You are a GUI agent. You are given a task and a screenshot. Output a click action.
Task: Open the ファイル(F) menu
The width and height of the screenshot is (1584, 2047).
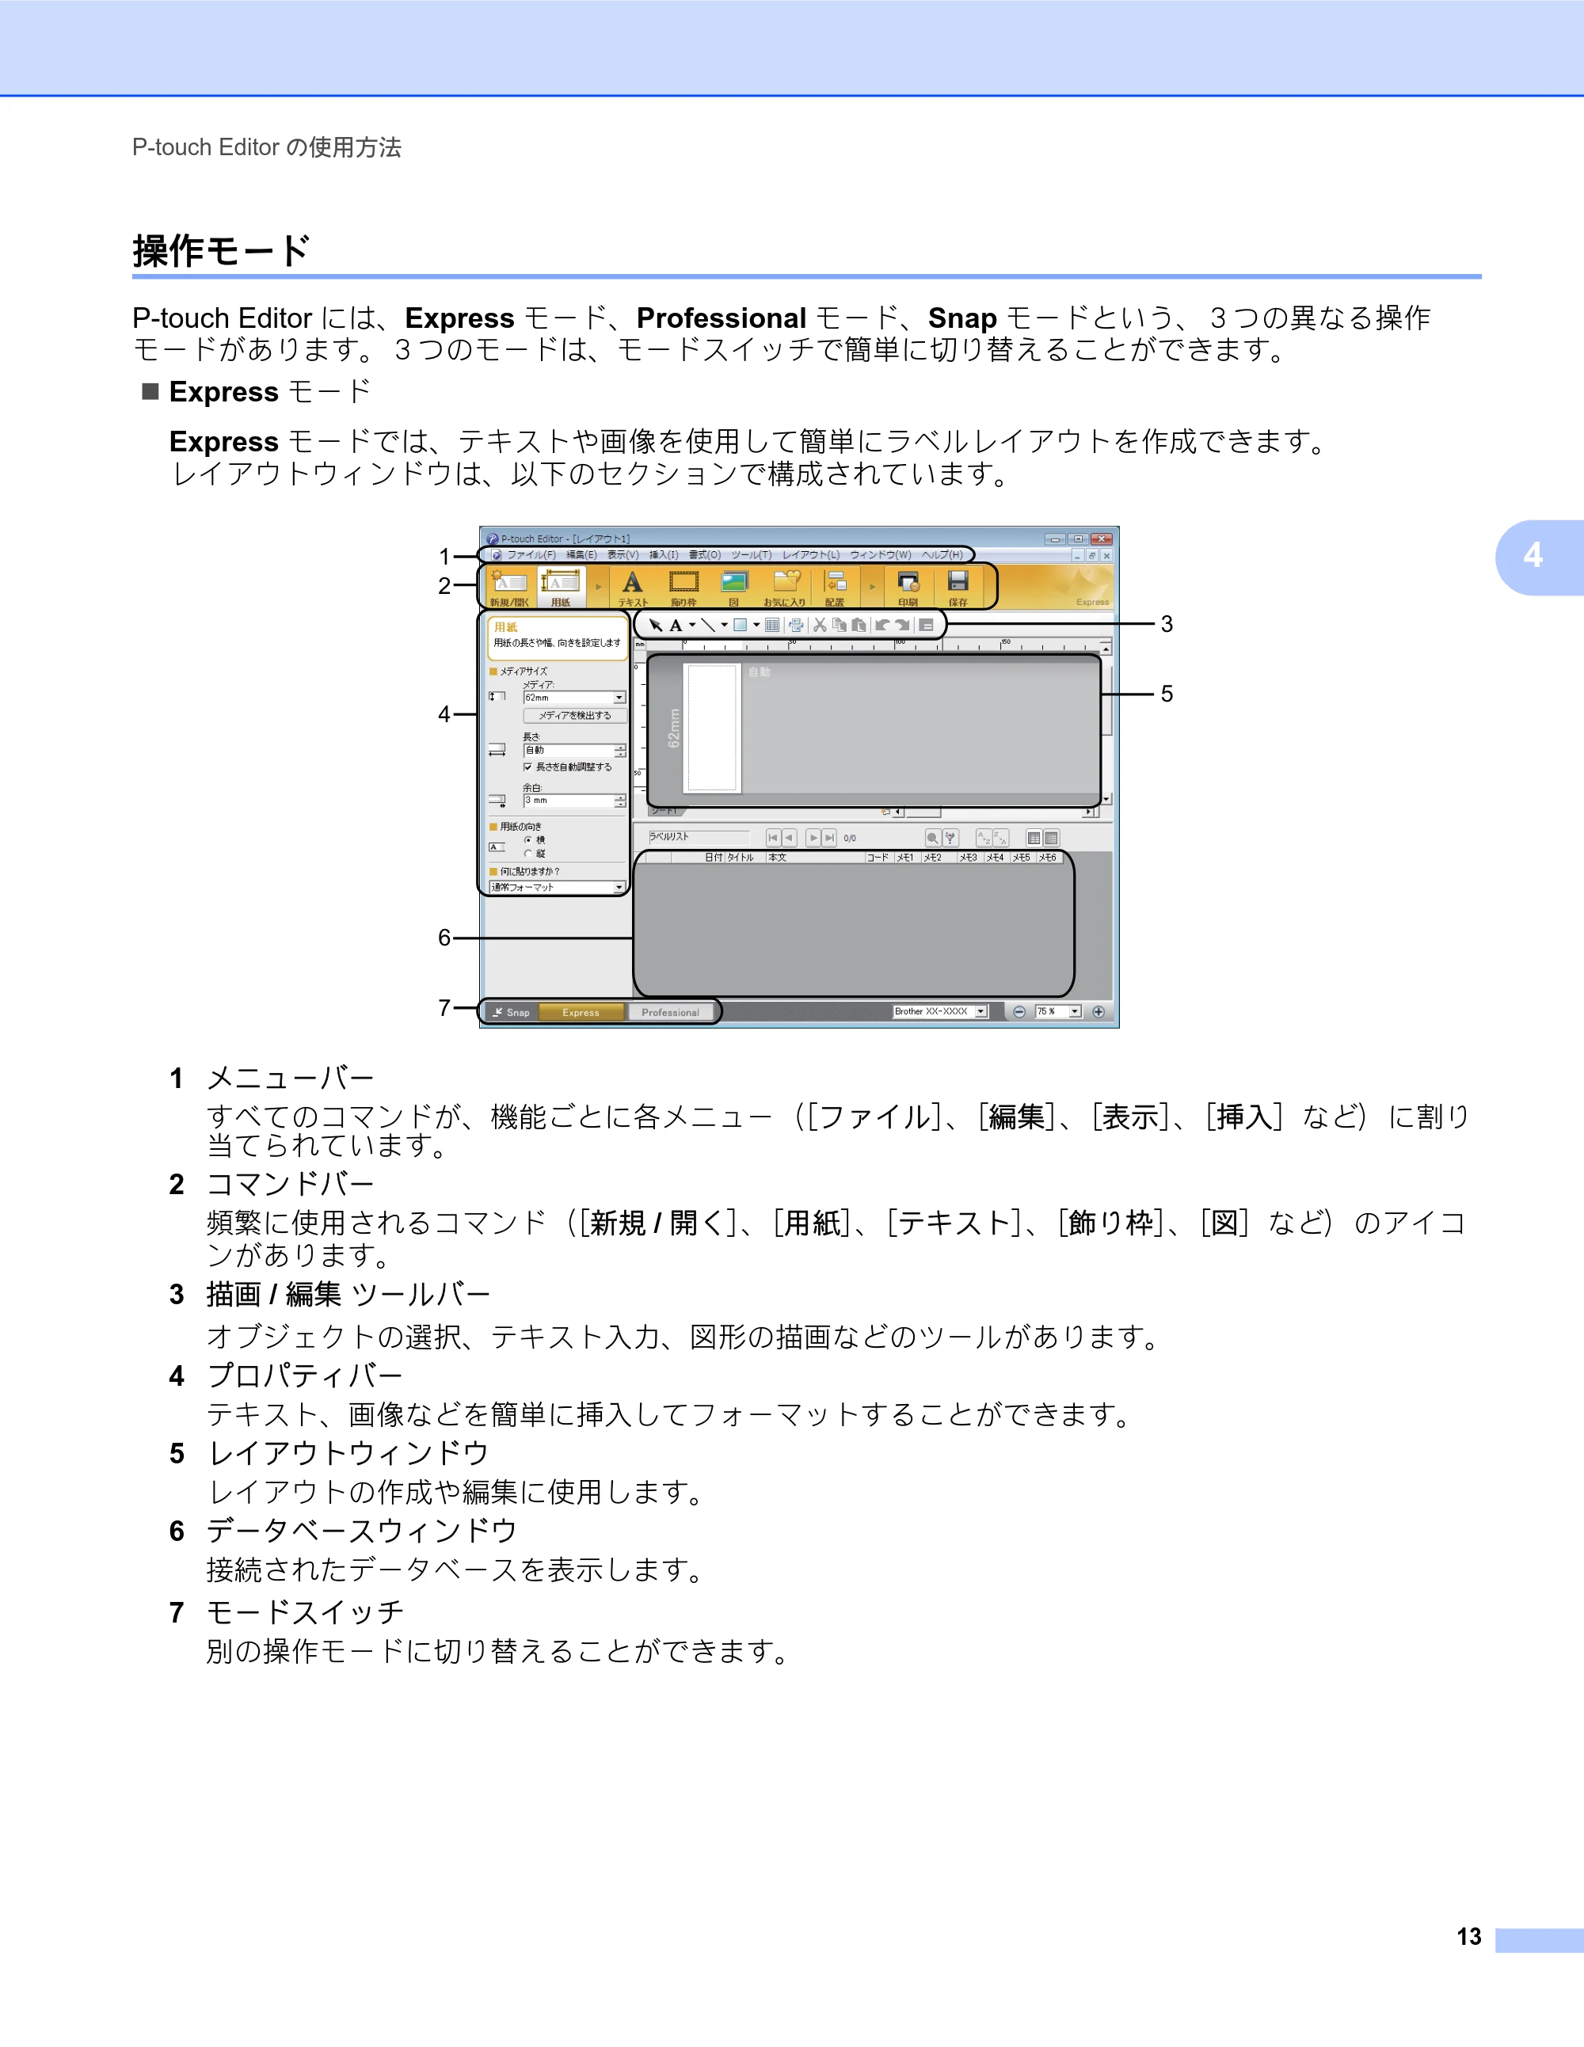[531, 555]
